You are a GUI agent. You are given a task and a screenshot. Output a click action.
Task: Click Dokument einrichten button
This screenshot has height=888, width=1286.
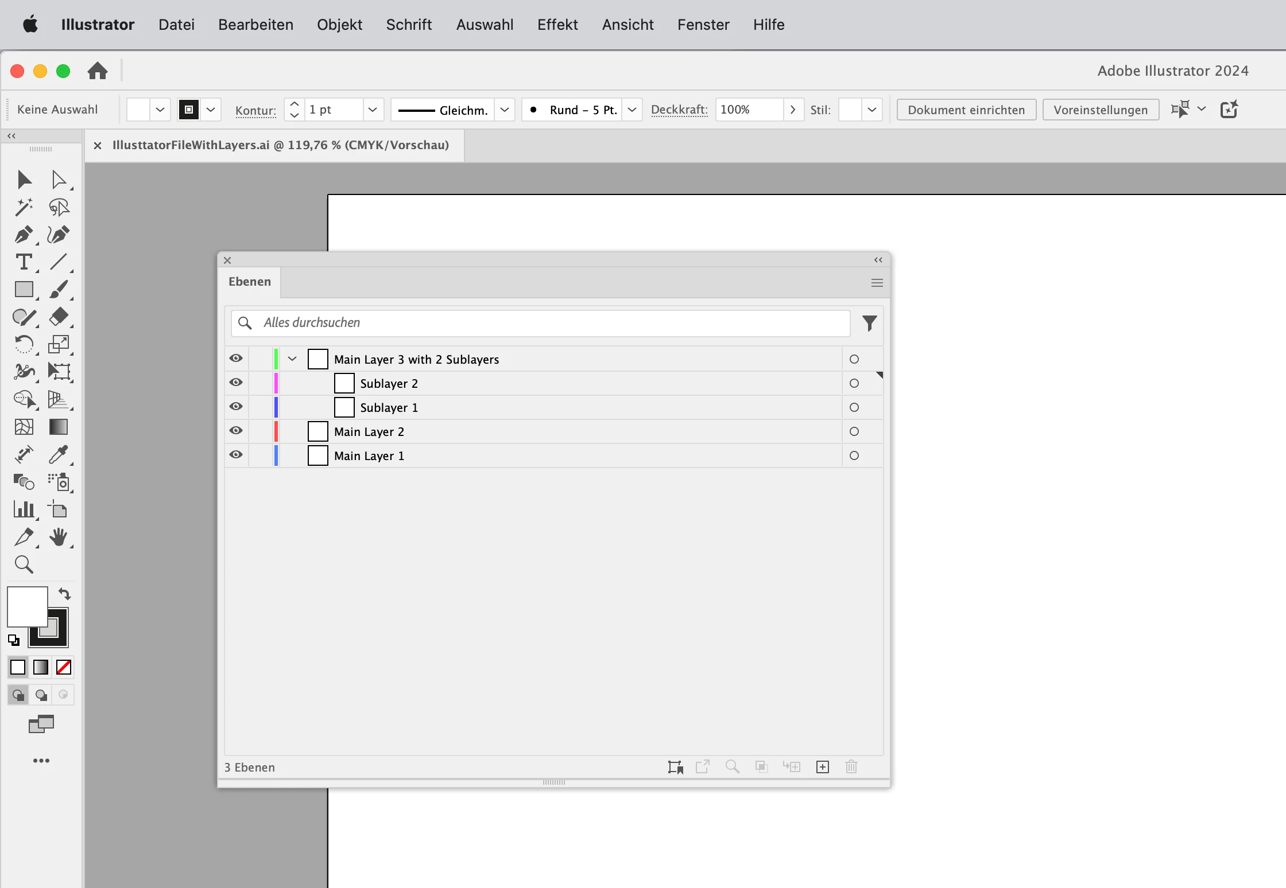966,110
